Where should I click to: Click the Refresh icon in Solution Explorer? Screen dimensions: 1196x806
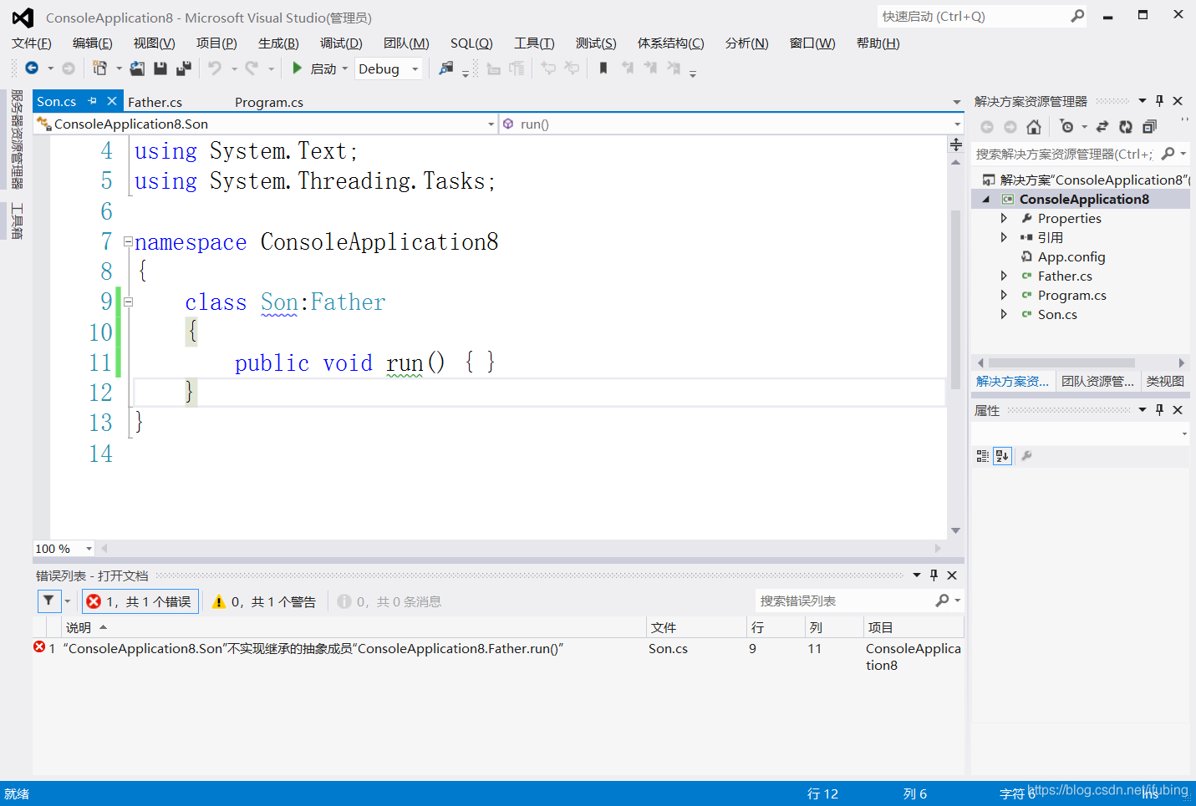pyautogui.click(x=1126, y=127)
